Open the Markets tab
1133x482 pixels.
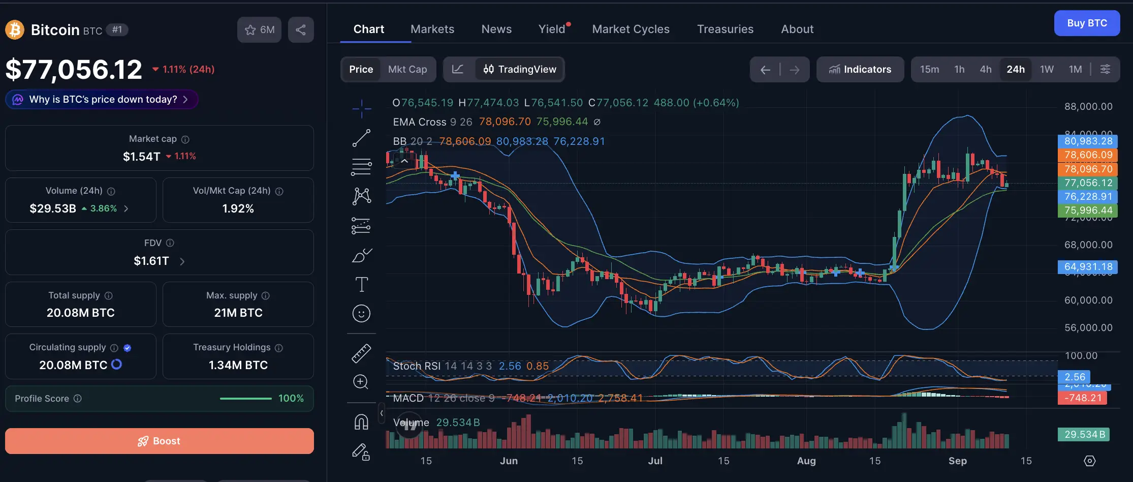432,29
